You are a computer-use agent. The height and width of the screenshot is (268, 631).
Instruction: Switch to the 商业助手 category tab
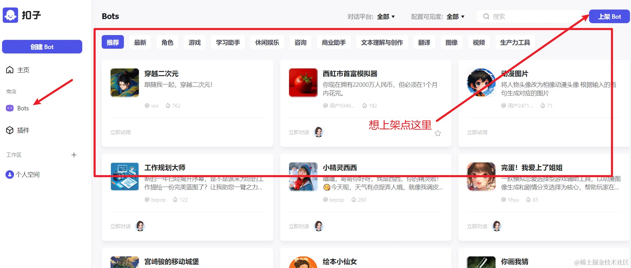pos(334,42)
